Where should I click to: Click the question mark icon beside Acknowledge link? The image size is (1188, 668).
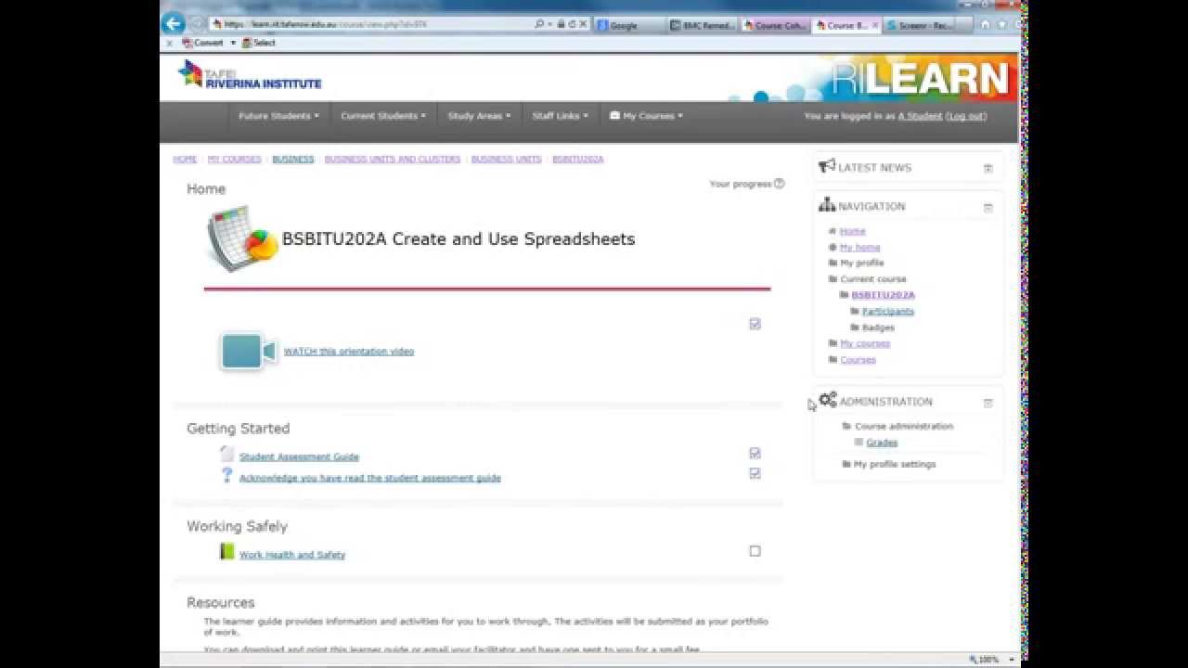pyautogui.click(x=226, y=476)
